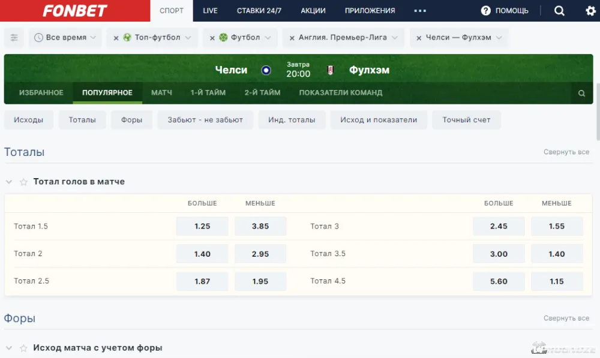Collapse the Тотал голов в матче section
Screen dimensions: 600x358
tap(9, 182)
